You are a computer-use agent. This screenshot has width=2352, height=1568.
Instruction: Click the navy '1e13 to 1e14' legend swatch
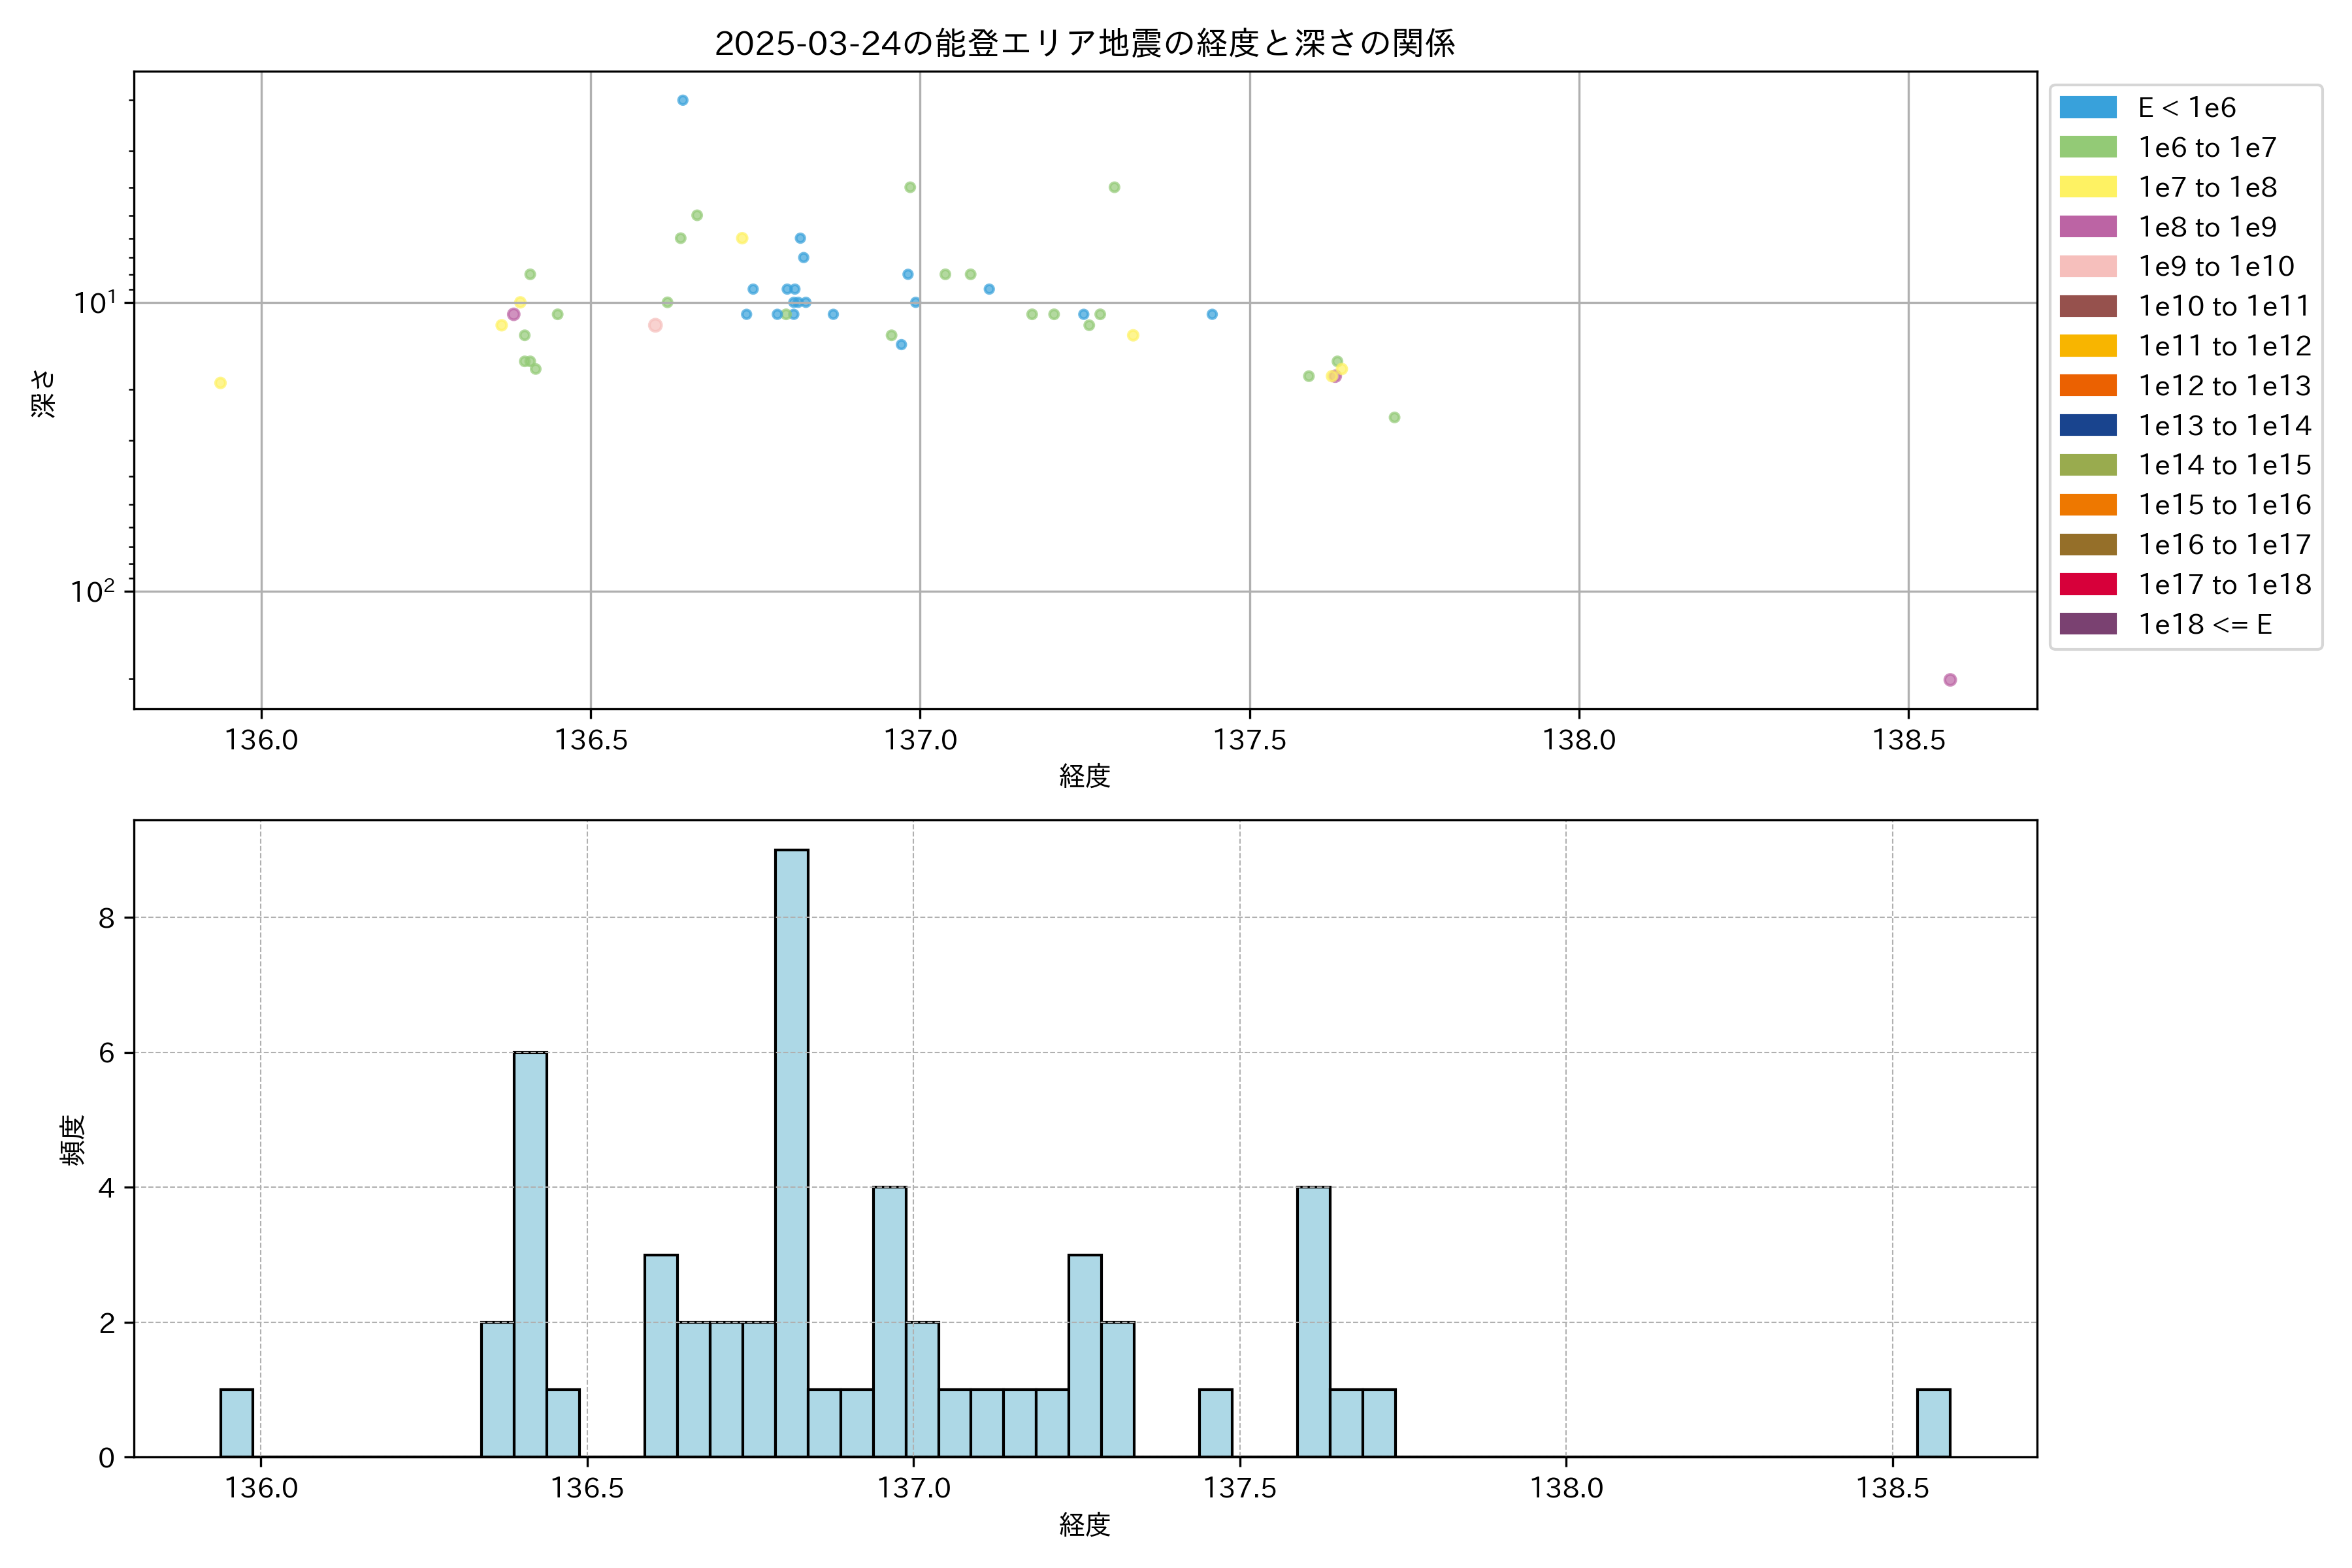pyautogui.click(x=2088, y=425)
